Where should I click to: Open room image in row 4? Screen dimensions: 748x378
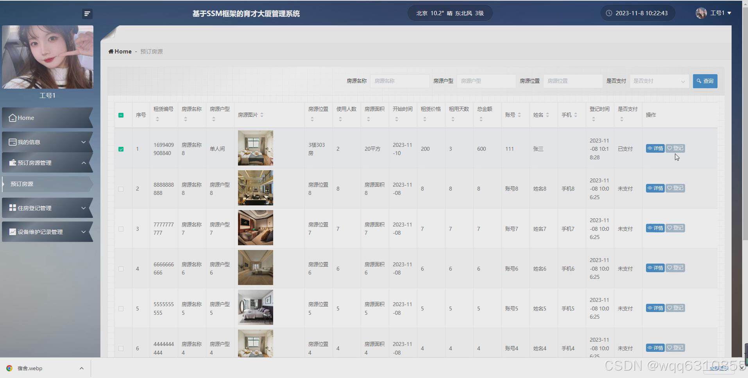click(x=256, y=267)
